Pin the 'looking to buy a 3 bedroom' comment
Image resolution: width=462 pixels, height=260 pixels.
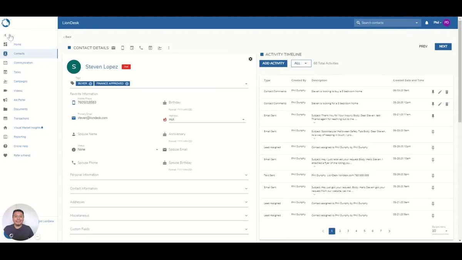(x=433, y=92)
